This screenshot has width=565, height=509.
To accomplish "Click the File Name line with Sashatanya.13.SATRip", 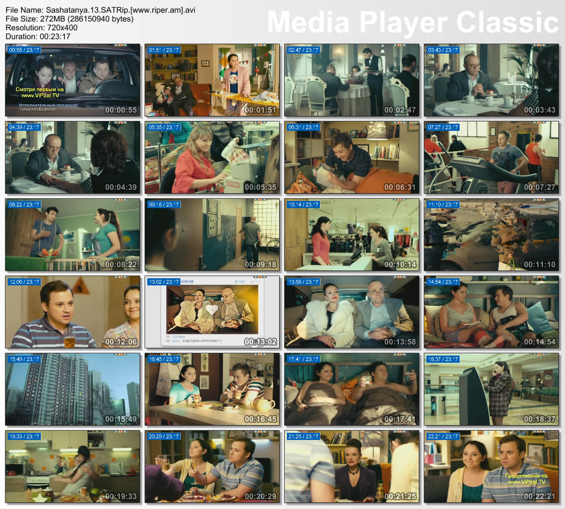I will tap(100, 10).
